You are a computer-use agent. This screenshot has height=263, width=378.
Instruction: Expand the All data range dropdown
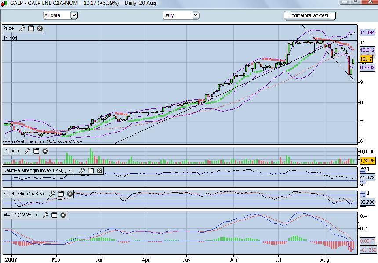(x=74, y=15)
